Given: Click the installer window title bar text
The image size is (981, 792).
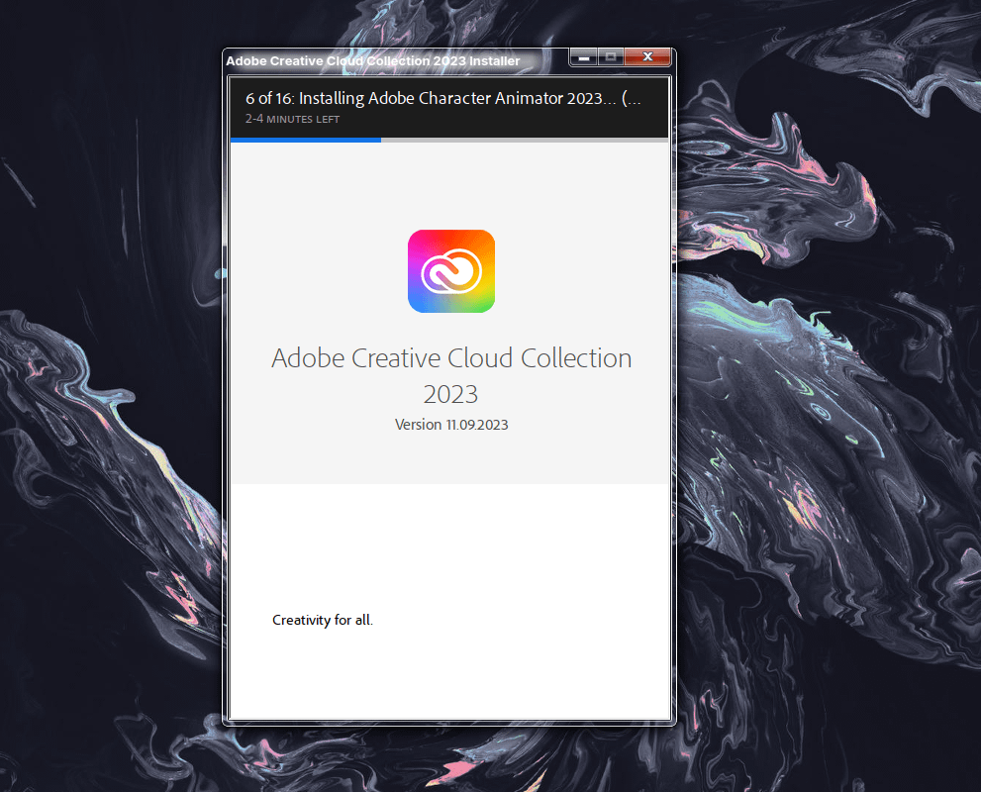Looking at the screenshot, I should (x=372, y=61).
